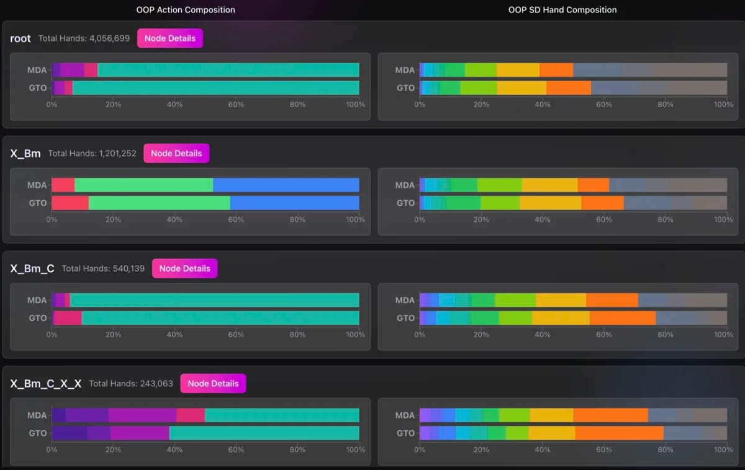Select orange segment in X_Bm_C MDA hand bar
Image resolution: width=745 pixels, height=470 pixels.
tap(612, 300)
